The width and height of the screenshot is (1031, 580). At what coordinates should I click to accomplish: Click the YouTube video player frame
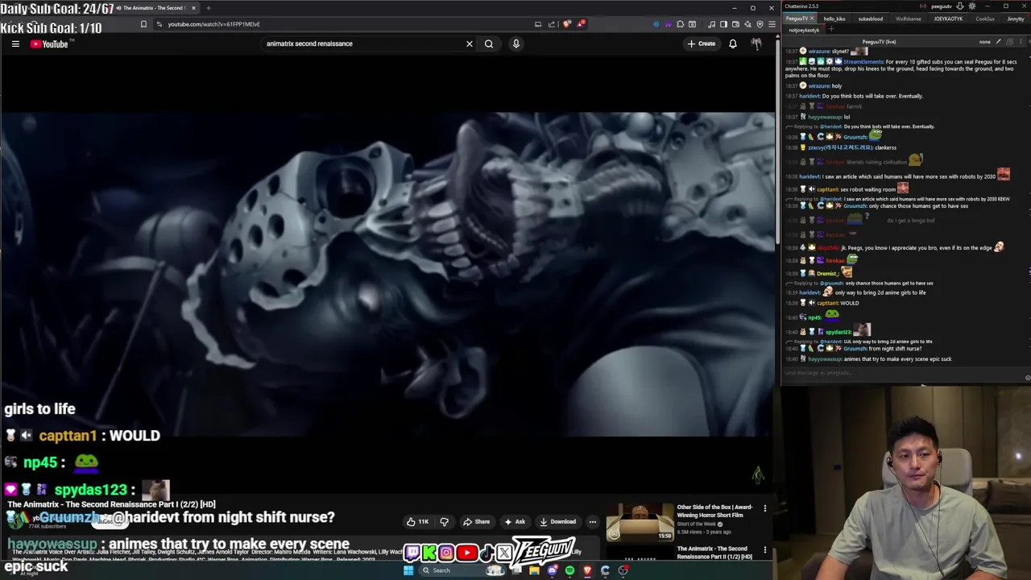point(387,274)
